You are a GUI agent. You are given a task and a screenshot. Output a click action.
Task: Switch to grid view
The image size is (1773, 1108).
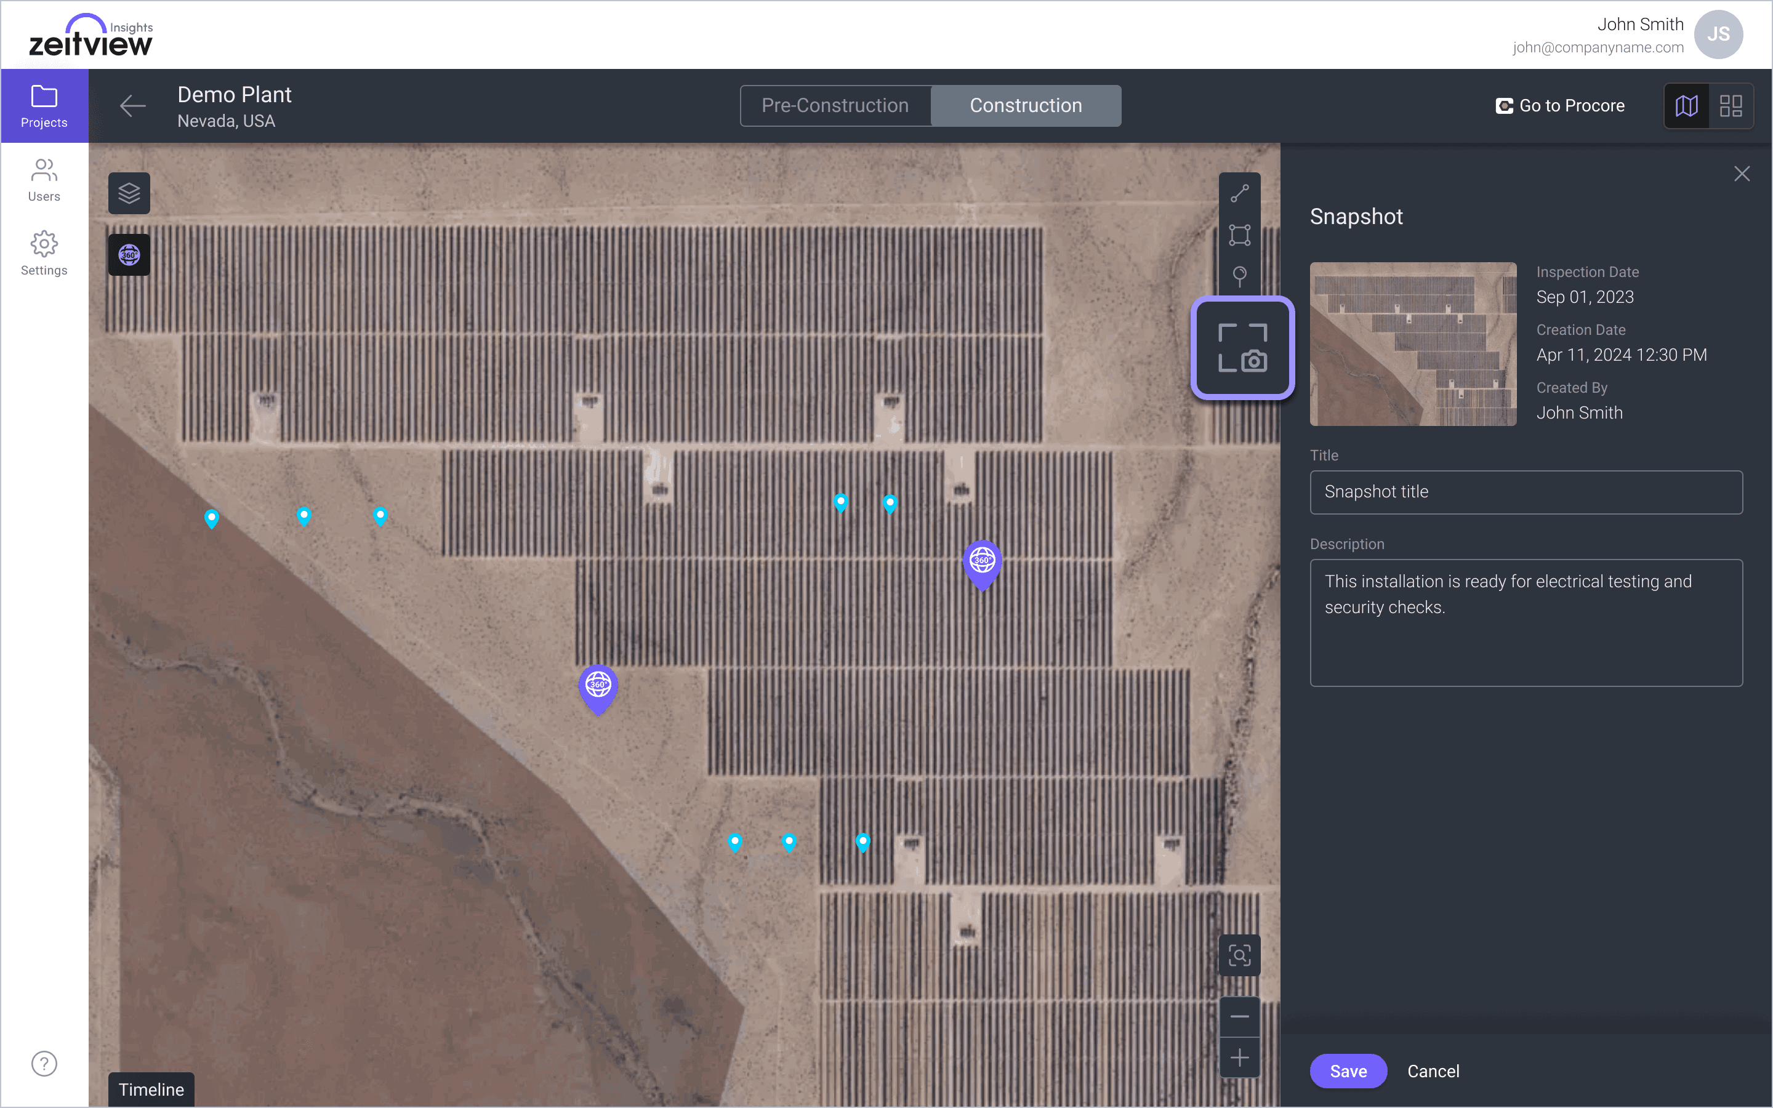click(1731, 106)
